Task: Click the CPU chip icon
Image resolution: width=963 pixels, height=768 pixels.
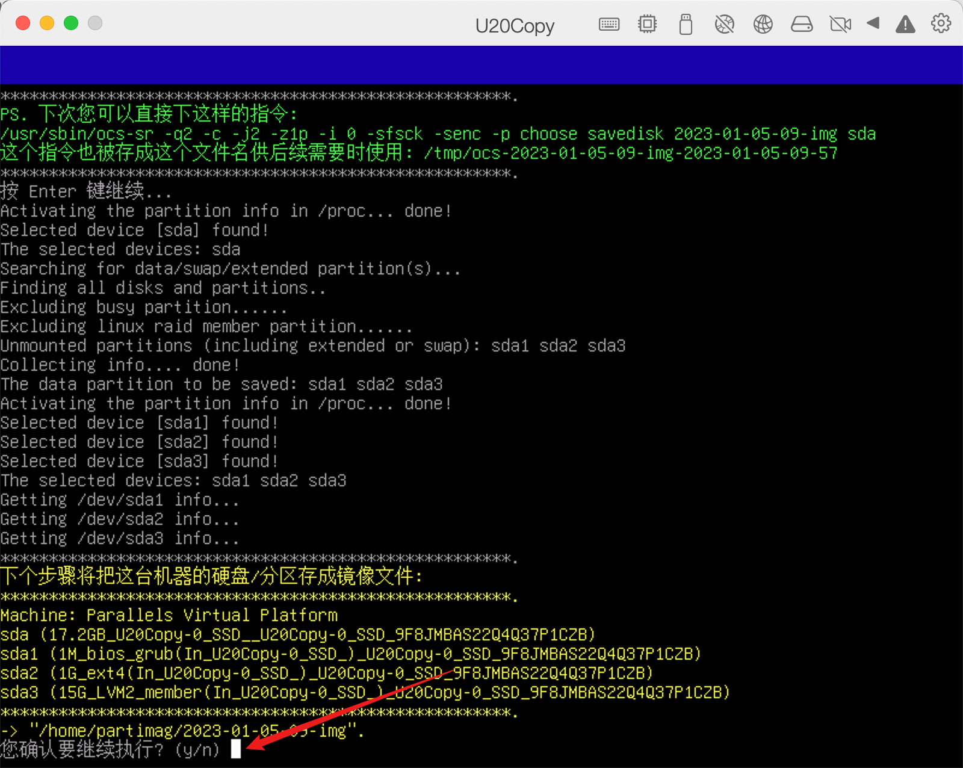Action: click(x=647, y=24)
